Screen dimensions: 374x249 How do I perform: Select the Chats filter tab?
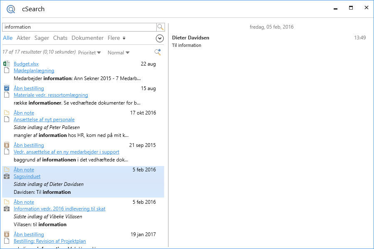click(60, 38)
